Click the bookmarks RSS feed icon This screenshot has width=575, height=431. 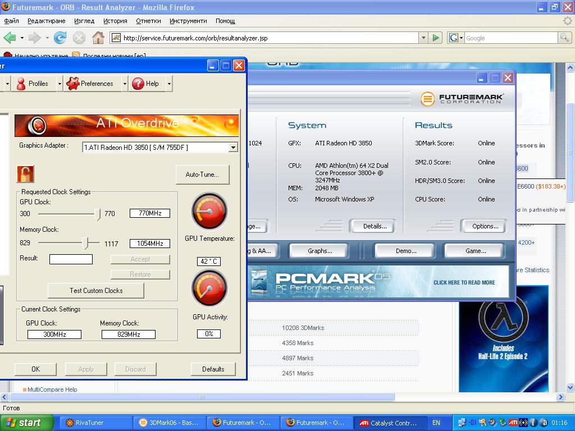[x=76, y=56]
